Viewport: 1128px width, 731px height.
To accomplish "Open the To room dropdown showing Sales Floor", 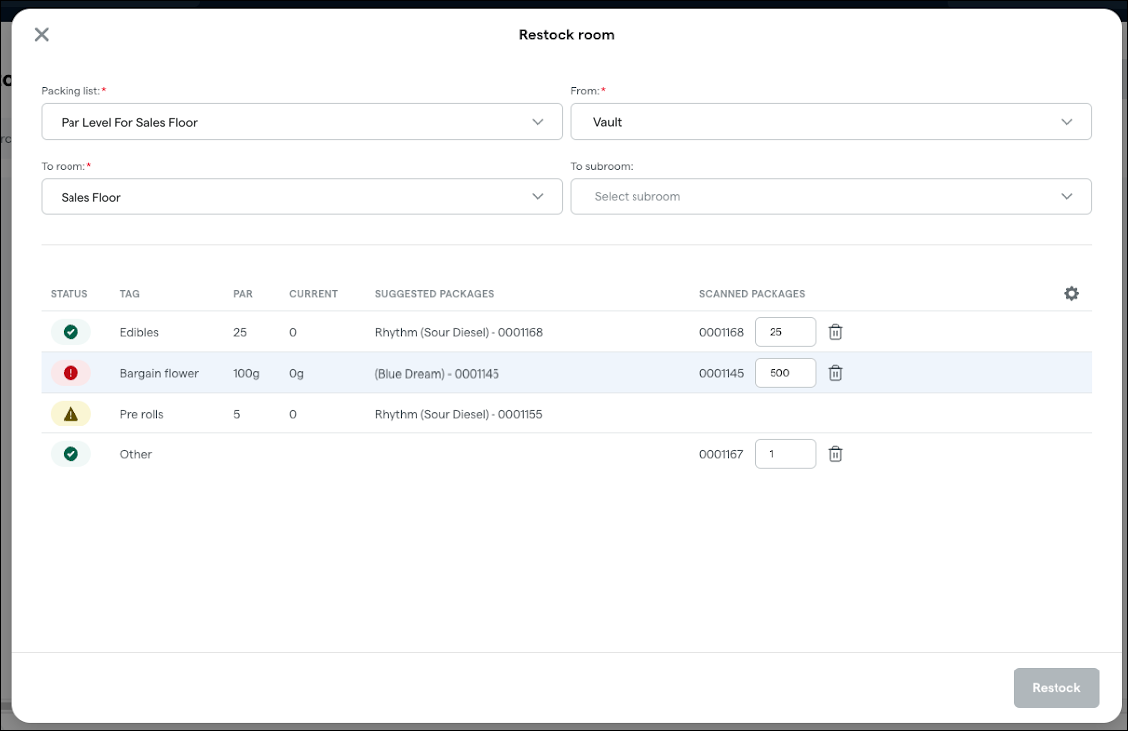I will click(302, 195).
